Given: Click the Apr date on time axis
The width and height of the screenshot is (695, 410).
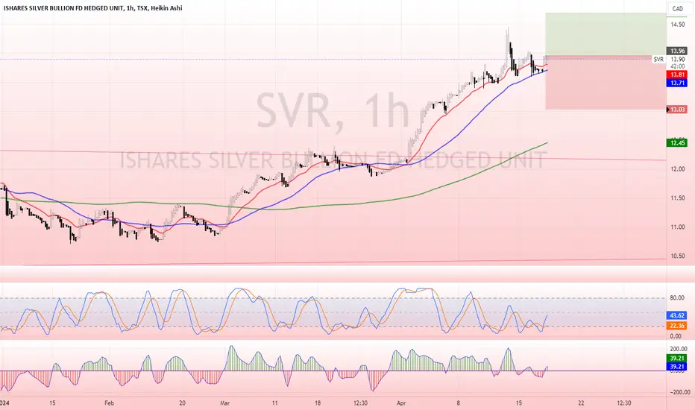Looking at the screenshot, I should 401,403.
